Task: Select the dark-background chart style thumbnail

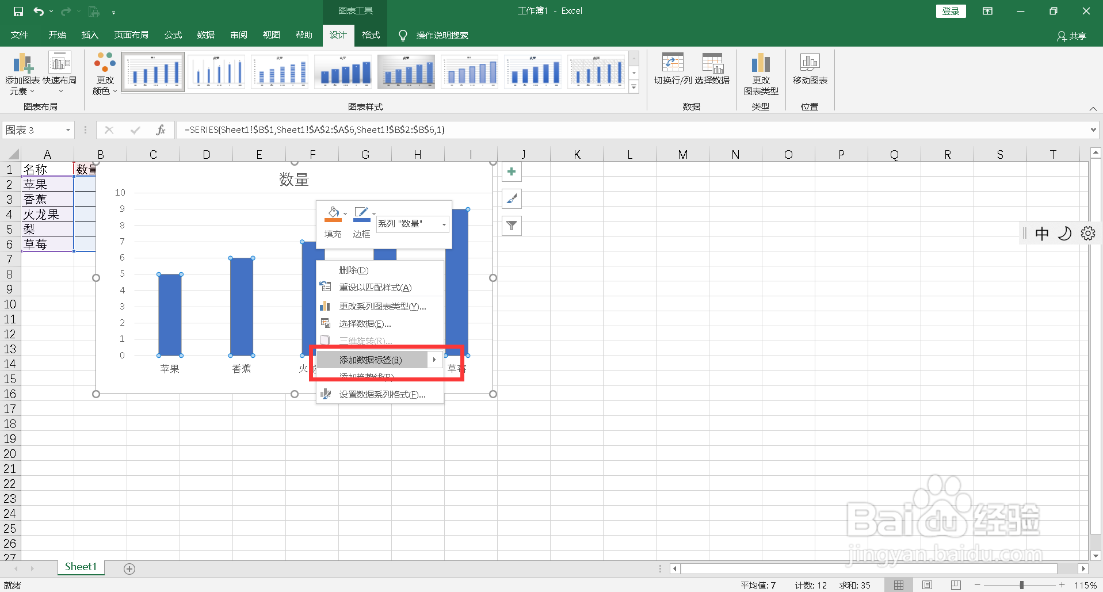Action: tap(406, 72)
